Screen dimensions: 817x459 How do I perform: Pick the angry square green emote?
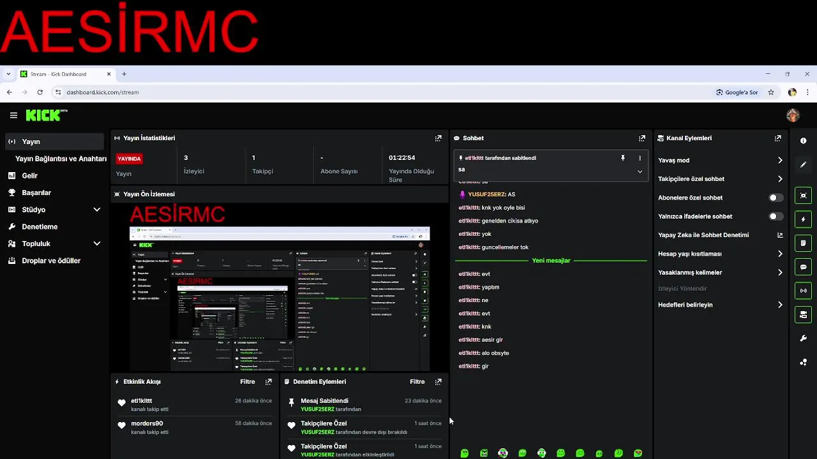click(x=484, y=453)
